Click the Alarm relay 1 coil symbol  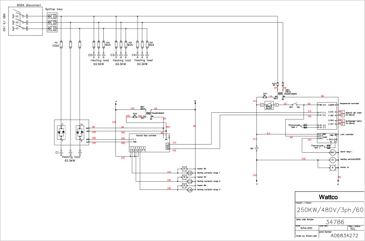tap(332, 152)
